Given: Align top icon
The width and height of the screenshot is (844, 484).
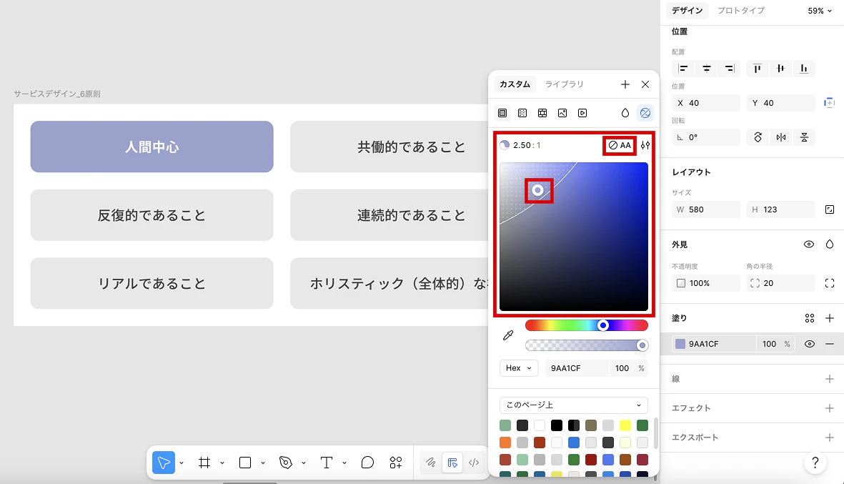Looking at the screenshot, I should coord(758,69).
